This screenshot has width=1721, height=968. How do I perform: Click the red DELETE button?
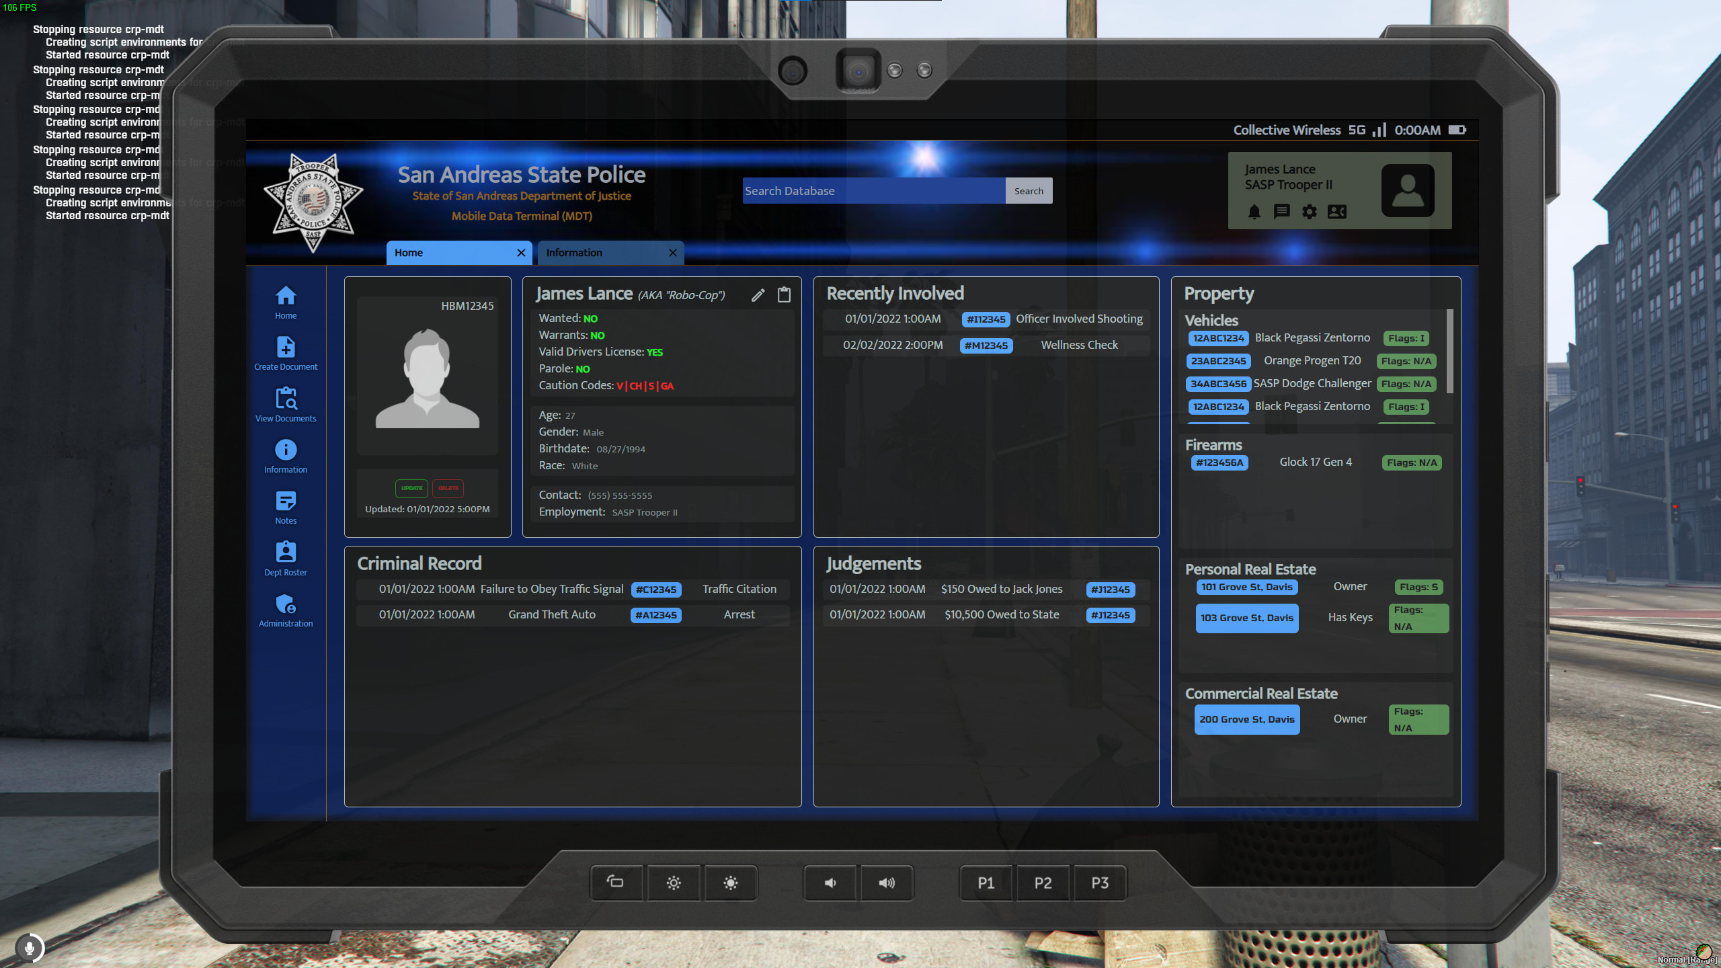click(448, 488)
